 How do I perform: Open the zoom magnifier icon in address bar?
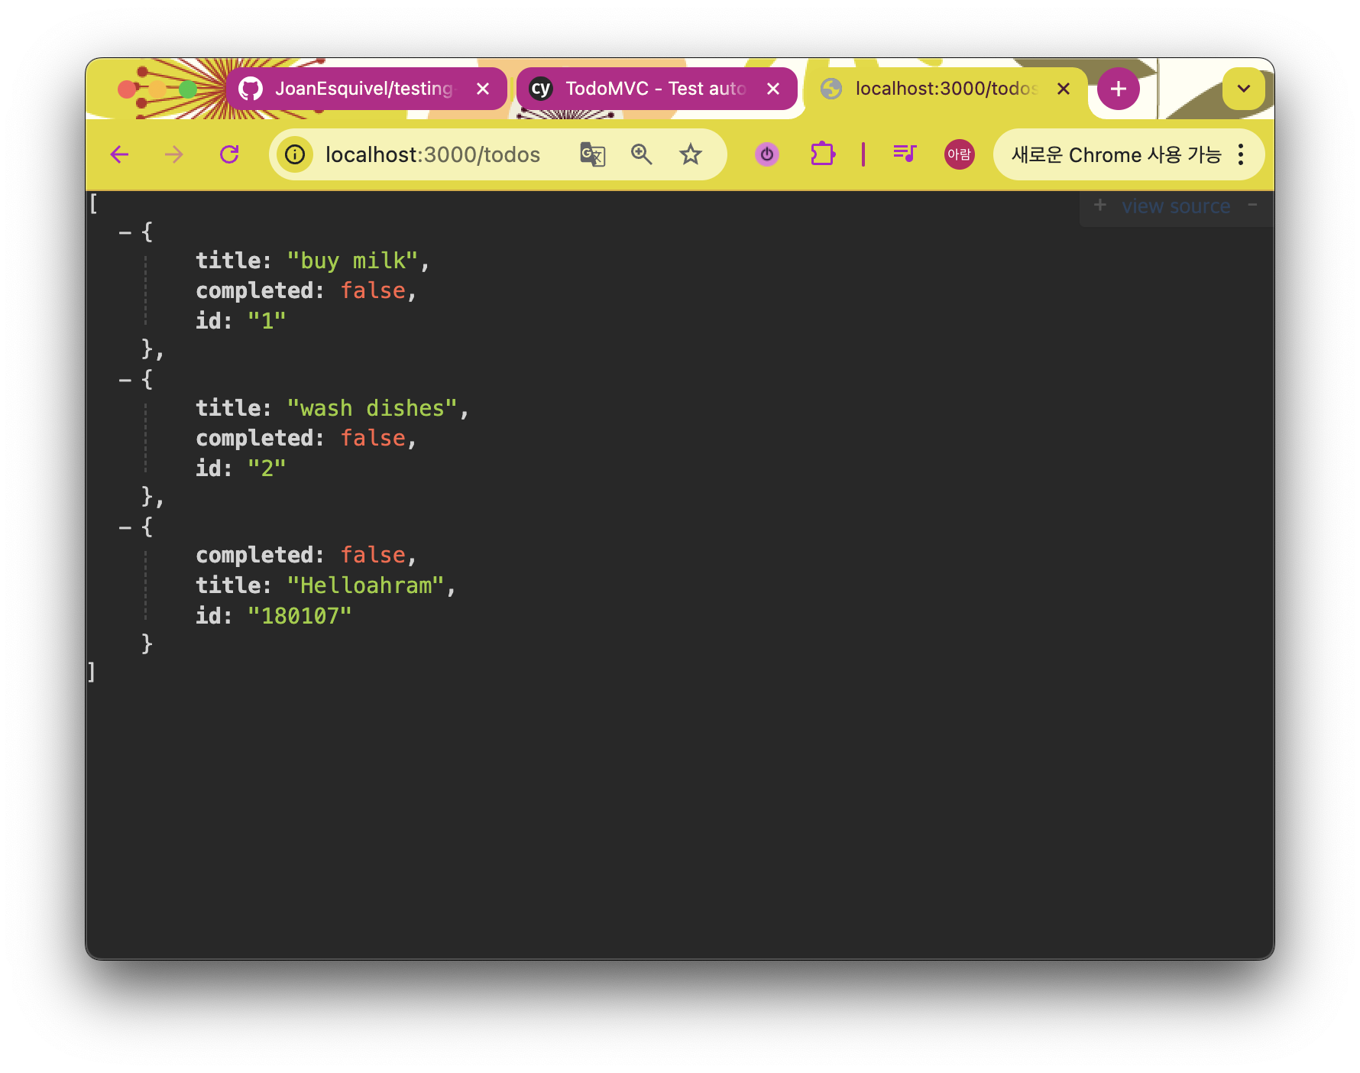pos(641,155)
